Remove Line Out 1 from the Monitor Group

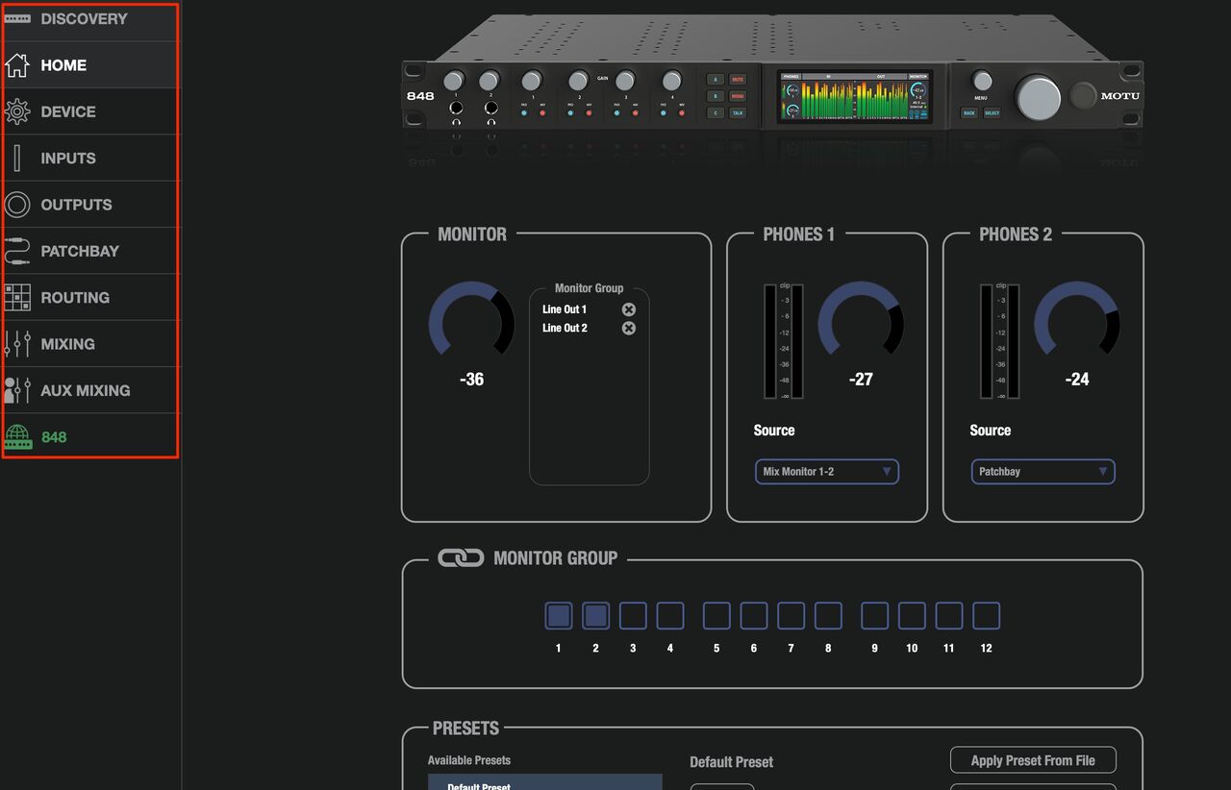coord(629,309)
